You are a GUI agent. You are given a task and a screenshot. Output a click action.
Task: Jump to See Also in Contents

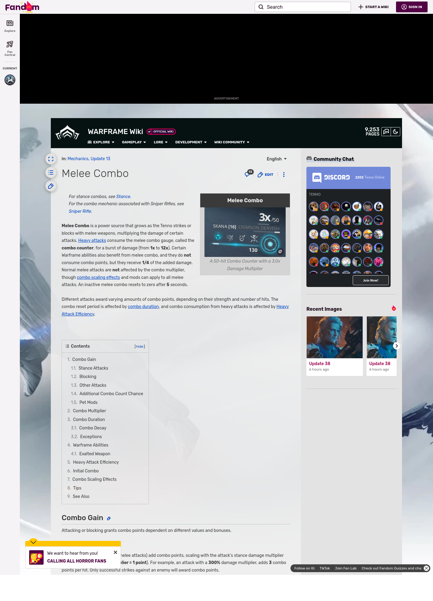81,496
